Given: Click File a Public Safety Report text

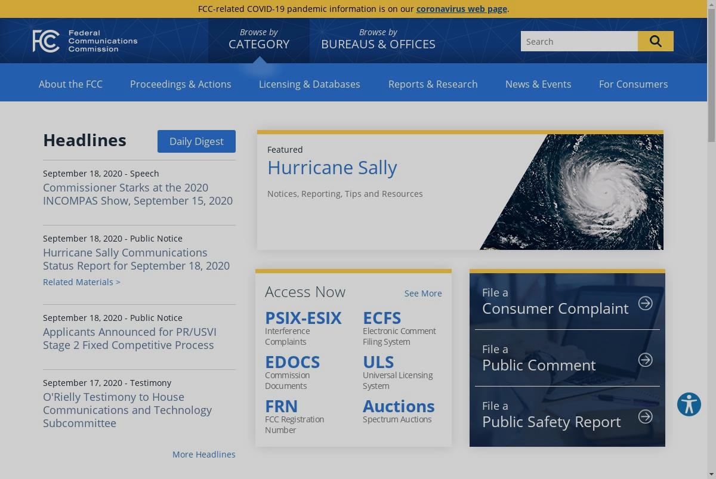Looking at the screenshot, I should pyautogui.click(x=552, y=415).
